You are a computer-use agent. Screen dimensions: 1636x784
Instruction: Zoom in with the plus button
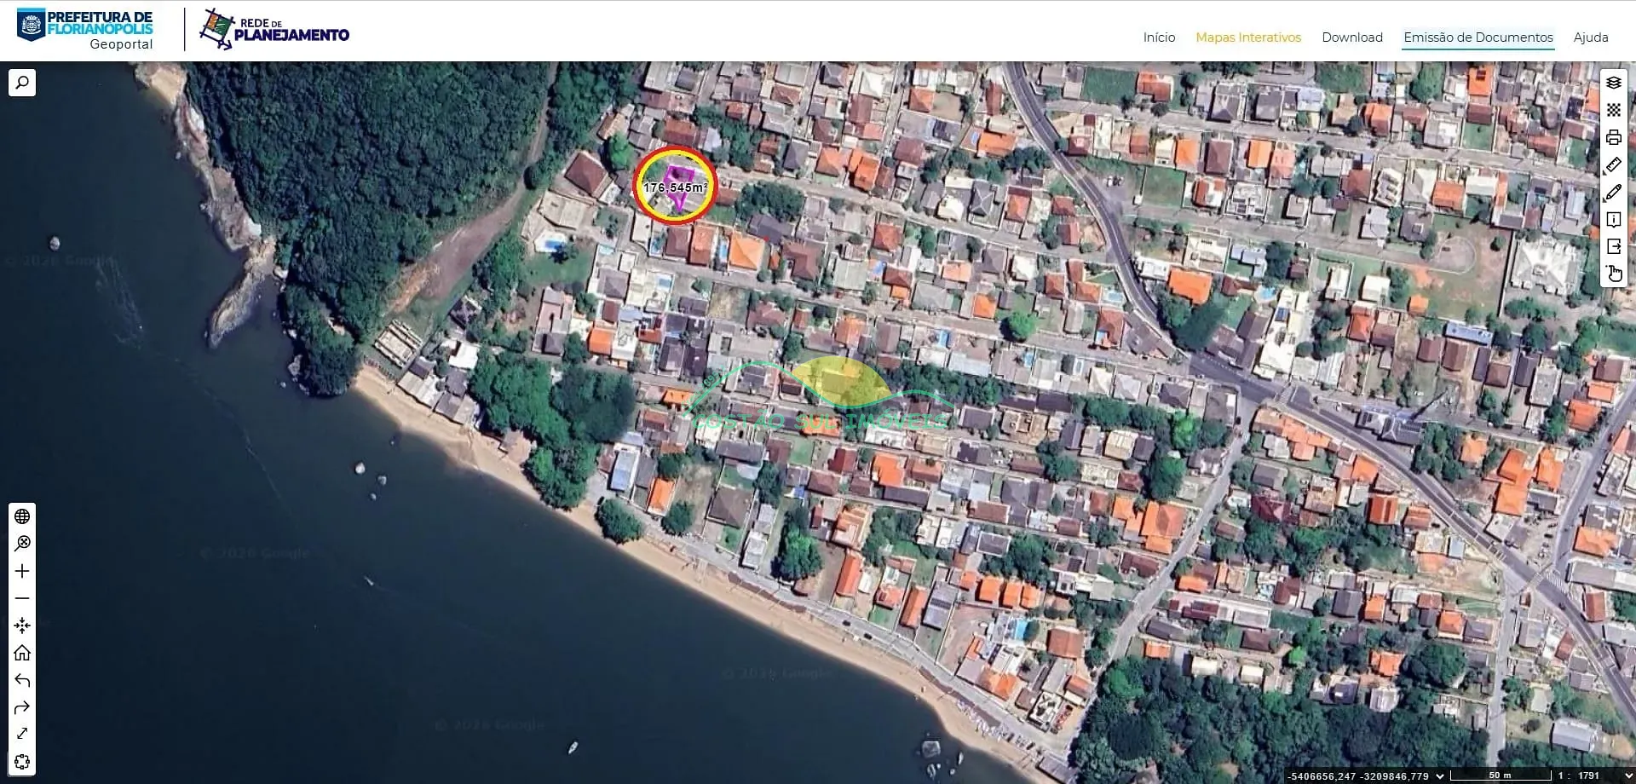pyautogui.click(x=22, y=571)
